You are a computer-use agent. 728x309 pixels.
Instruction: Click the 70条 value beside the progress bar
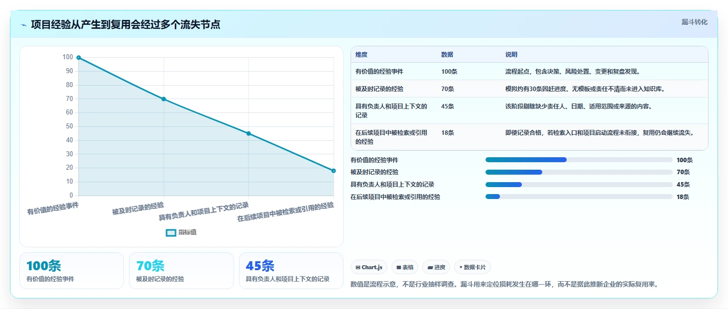click(x=683, y=172)
